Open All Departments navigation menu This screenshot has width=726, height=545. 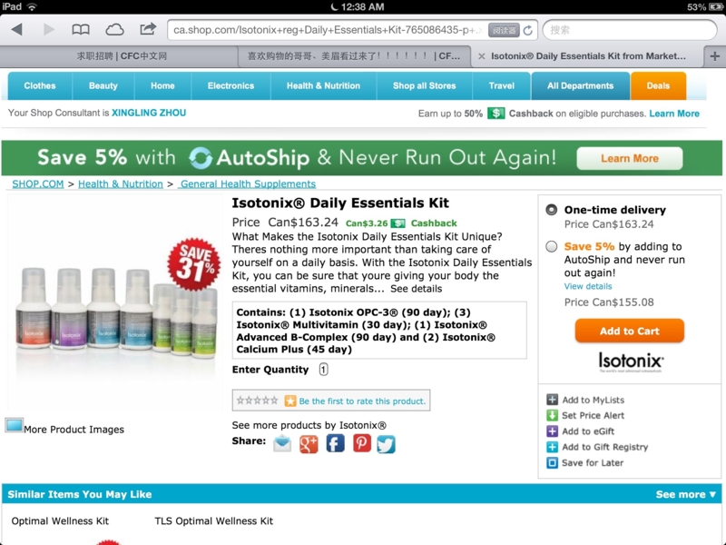(580, 85)
